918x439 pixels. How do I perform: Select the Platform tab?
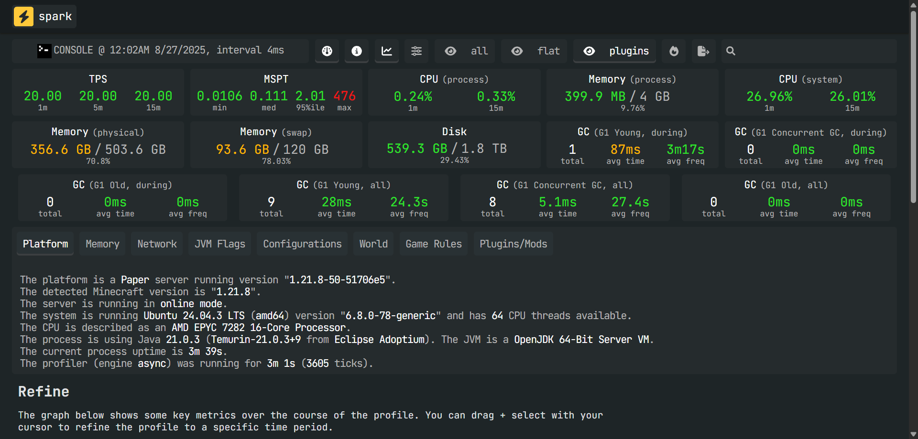tap(45, 244)
